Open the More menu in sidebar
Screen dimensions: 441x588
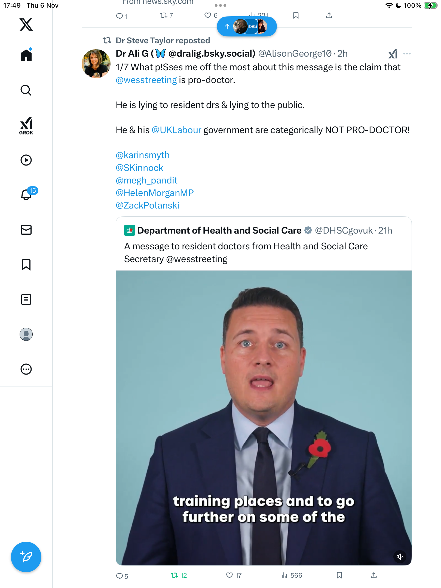pyautogui.click(x=26, y=369)
